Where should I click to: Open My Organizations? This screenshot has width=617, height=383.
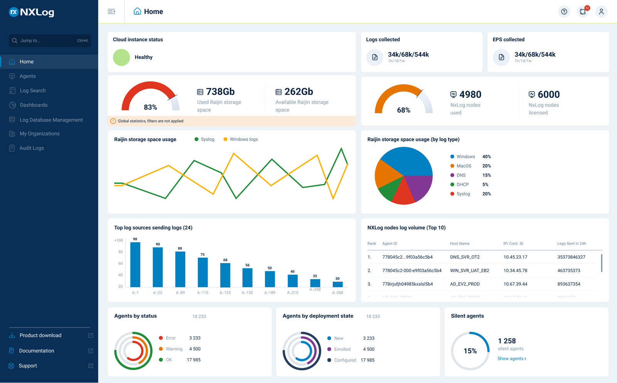point(49,134)
